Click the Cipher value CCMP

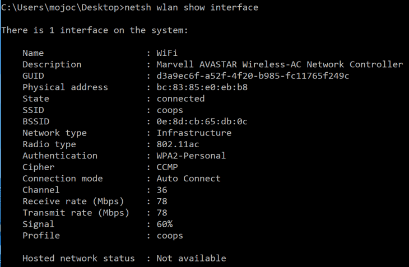[167, 167]
